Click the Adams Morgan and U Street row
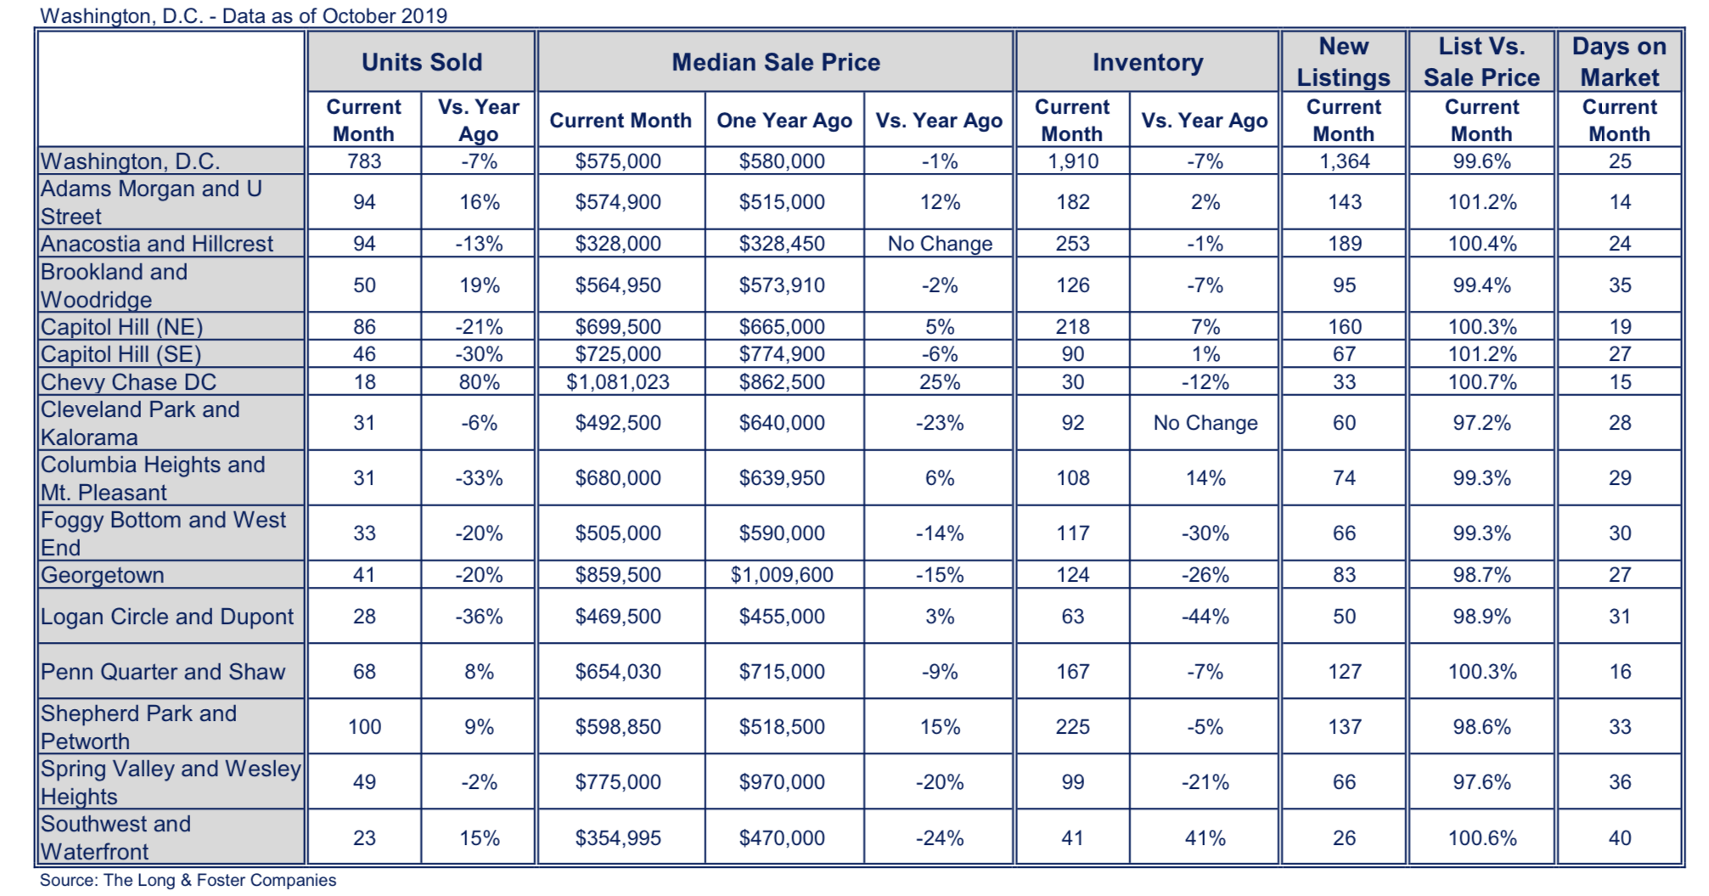Image resolution: width=1709 pixels, height=896 pixels. point(151,202)
